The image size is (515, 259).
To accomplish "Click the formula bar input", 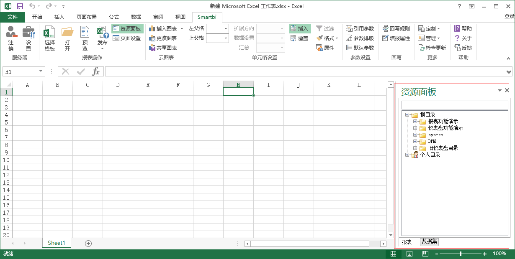I will click(x=305, y=71).
